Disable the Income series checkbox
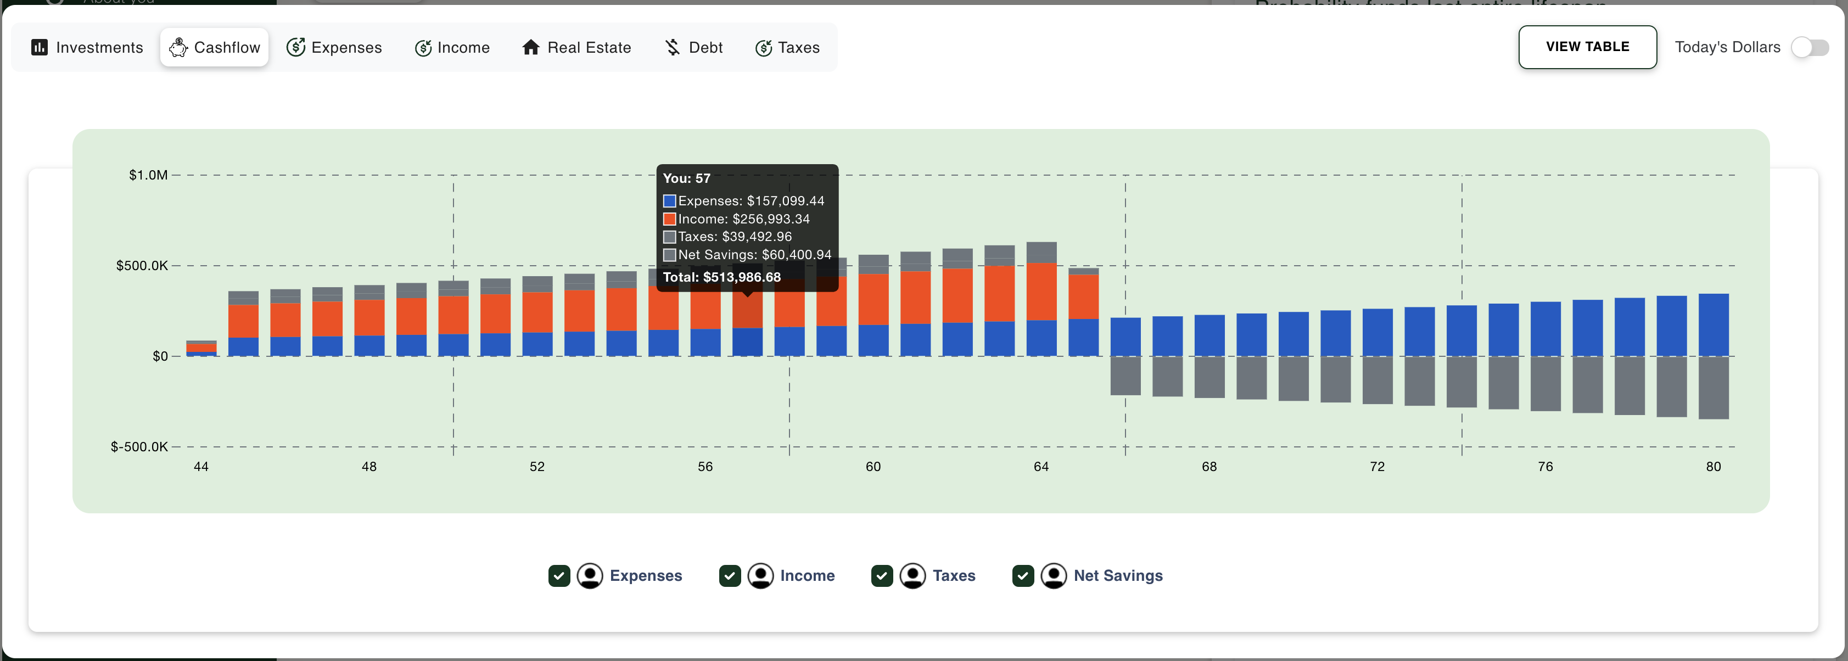 tap(730, 575)
